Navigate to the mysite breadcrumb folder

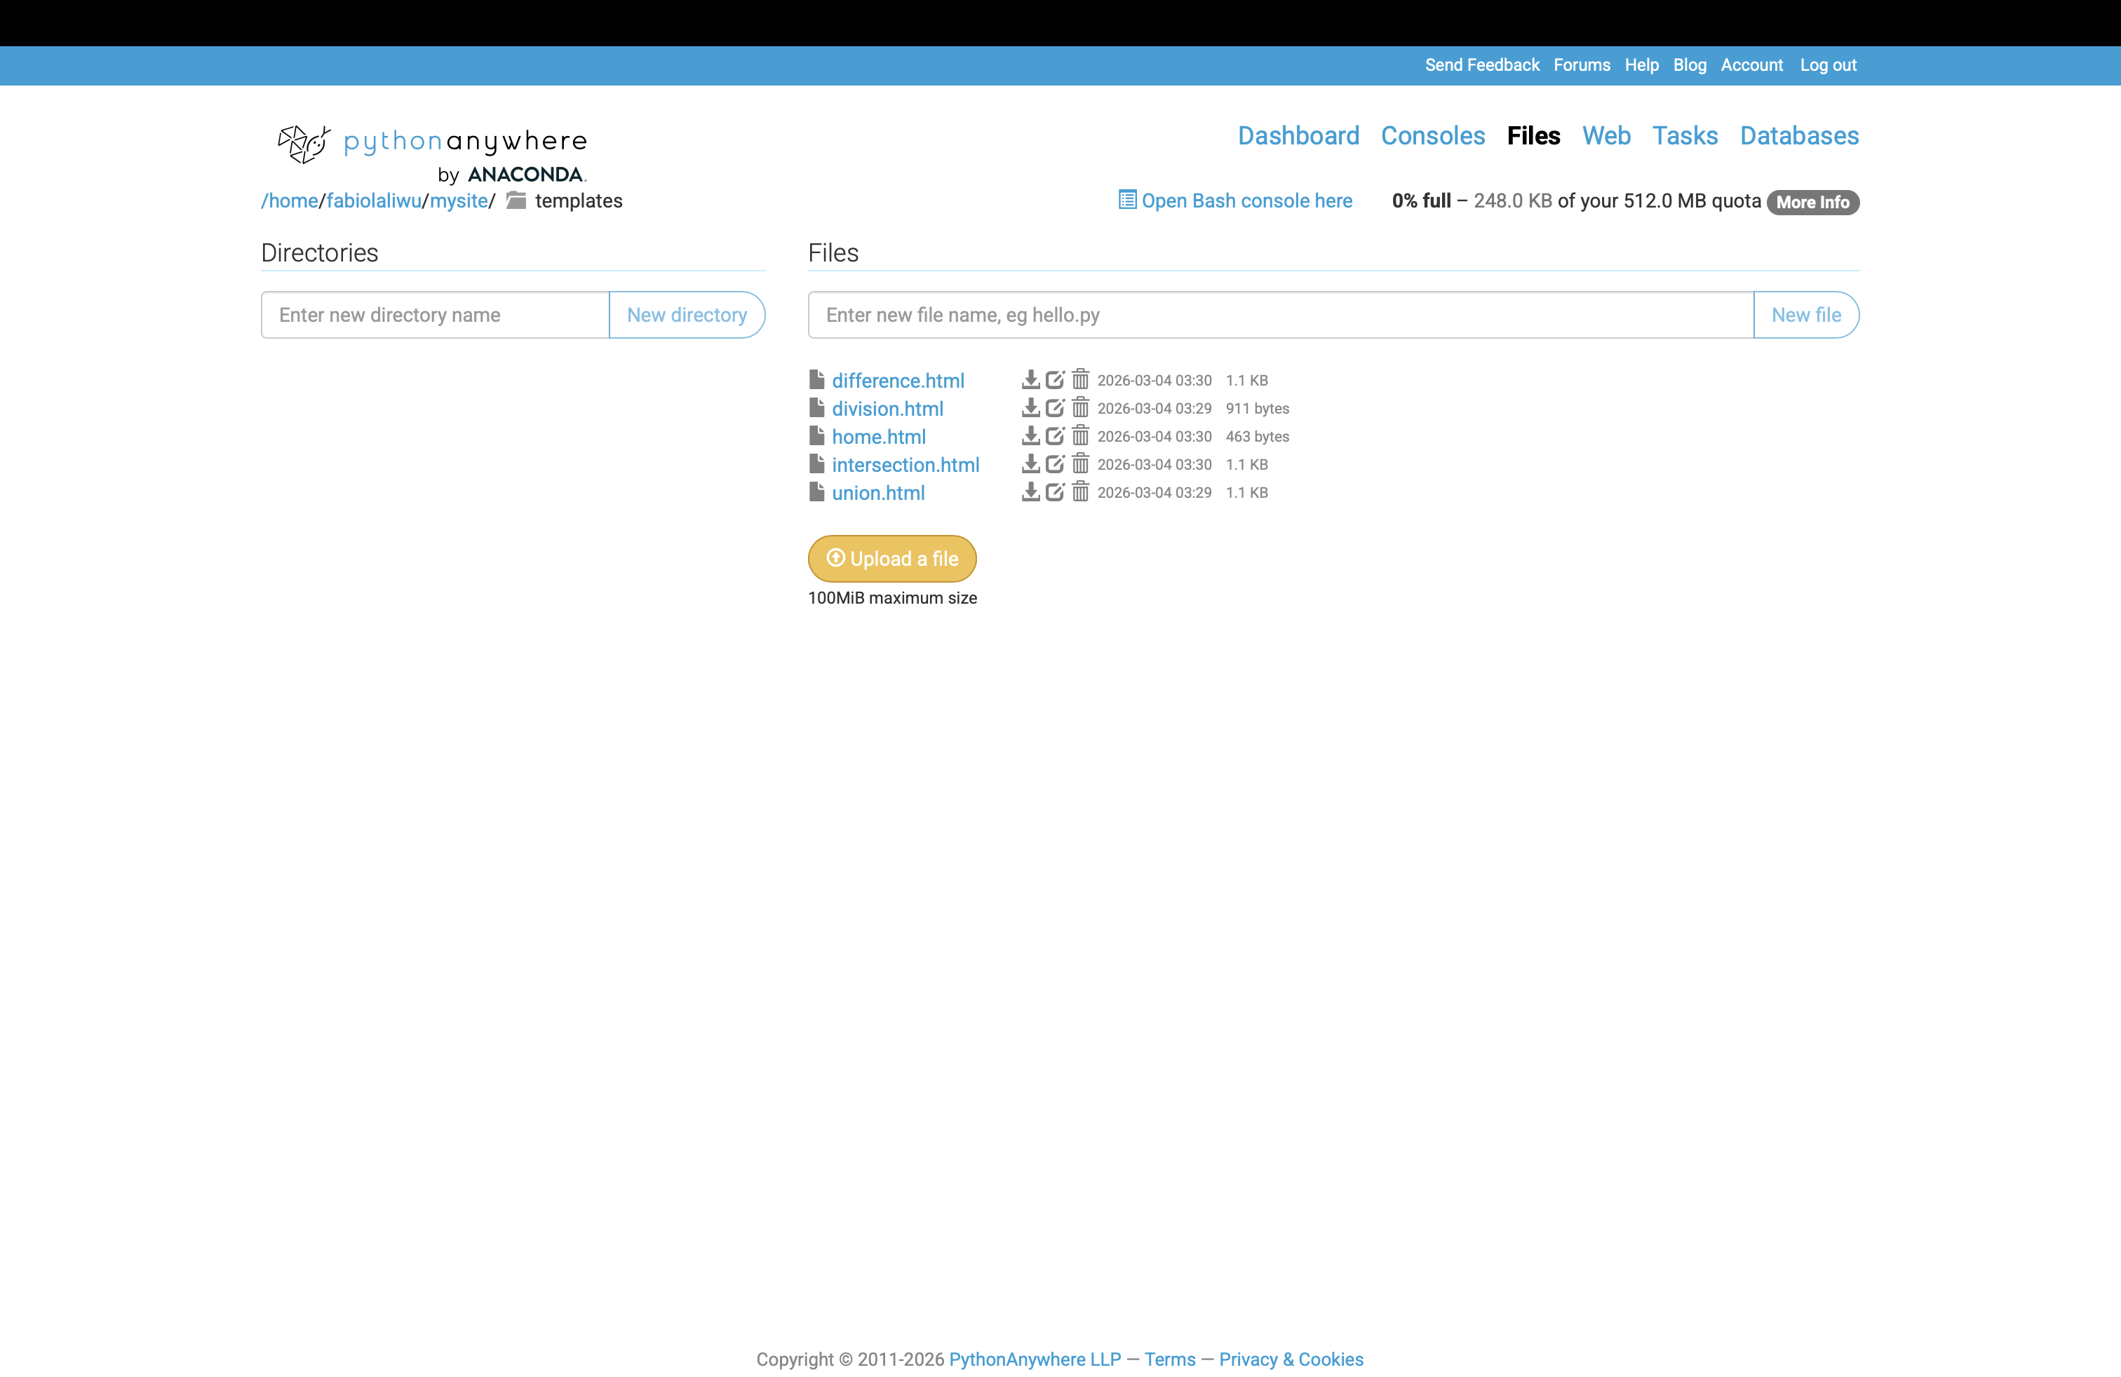(458, 201)
